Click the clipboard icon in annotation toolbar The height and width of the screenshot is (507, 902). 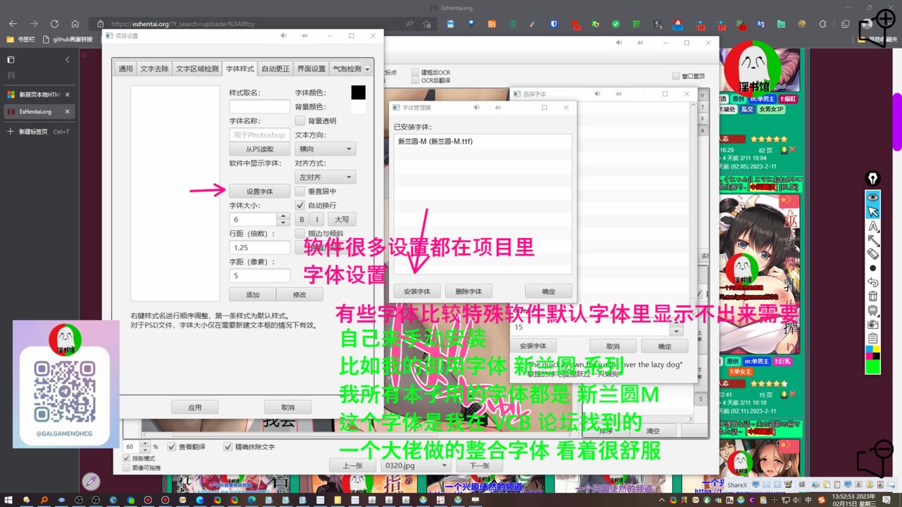(x=873, y=338)
